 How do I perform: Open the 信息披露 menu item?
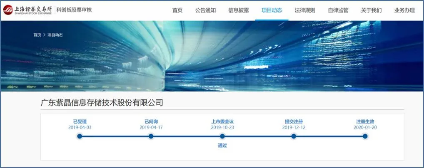[x=239, y=10]
